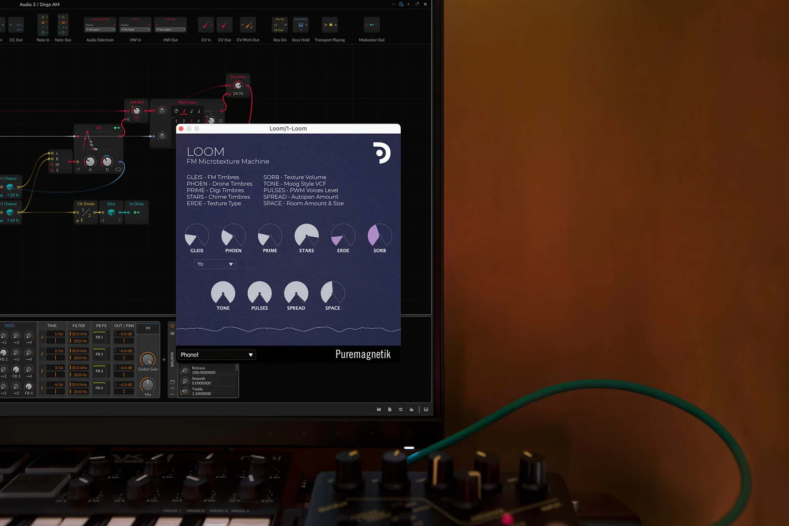Select the Transport Playing module icon

click(330, 25)
